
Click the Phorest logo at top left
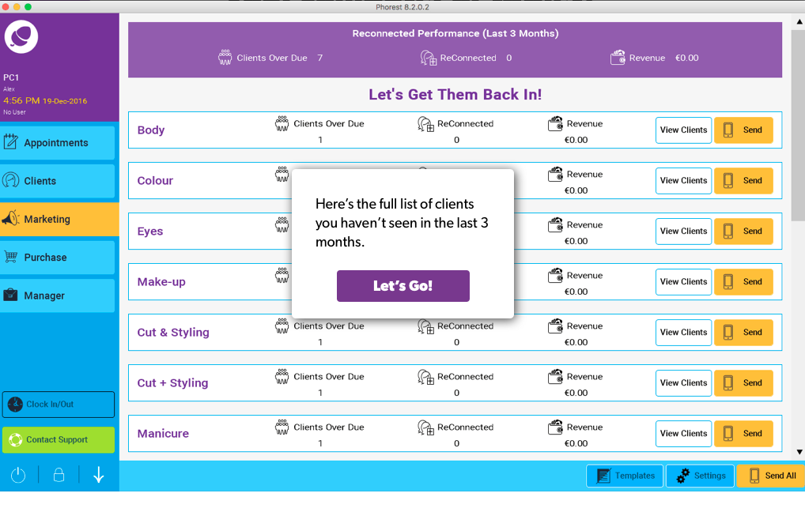21,36
